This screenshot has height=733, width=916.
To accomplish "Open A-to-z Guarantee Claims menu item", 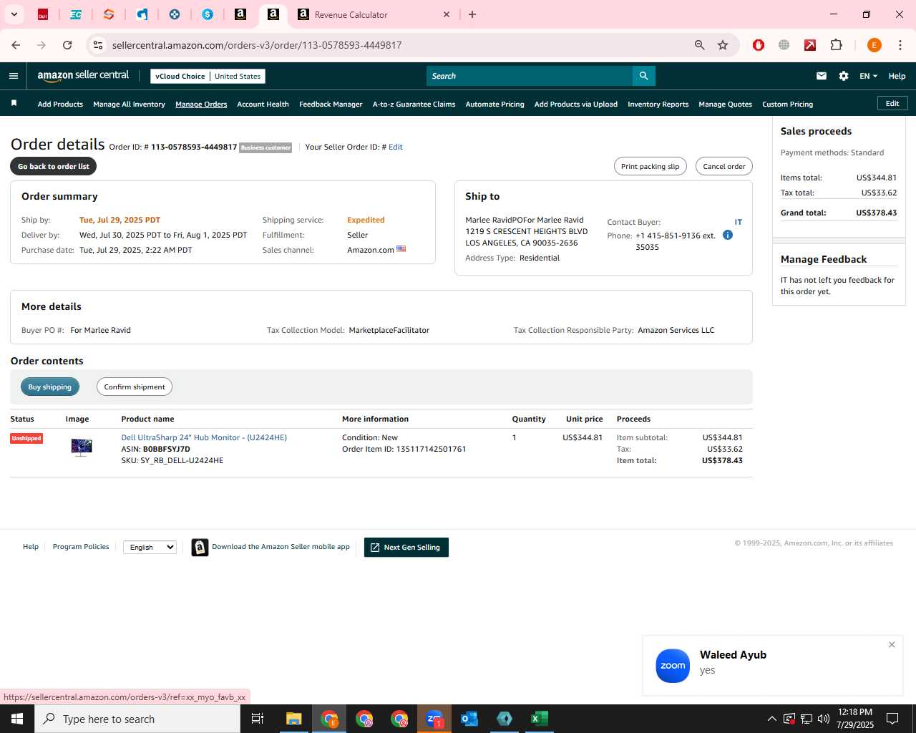I will click(414, 104).
